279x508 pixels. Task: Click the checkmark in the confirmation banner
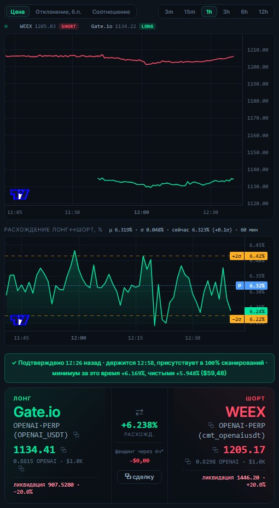tap(14, 363)
